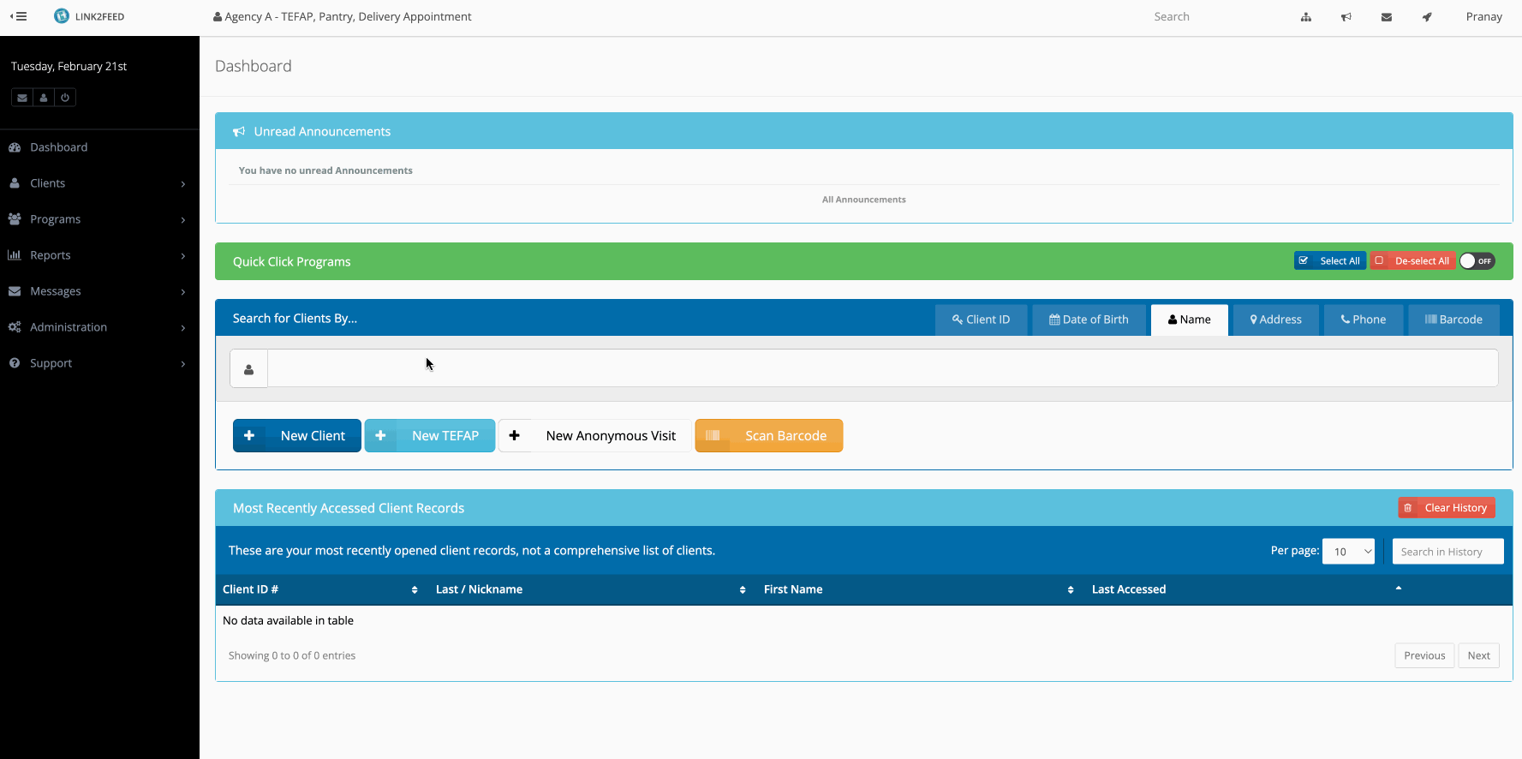
Task: Click the rocket icon in top bar
Action: [x=1426, y=17]
